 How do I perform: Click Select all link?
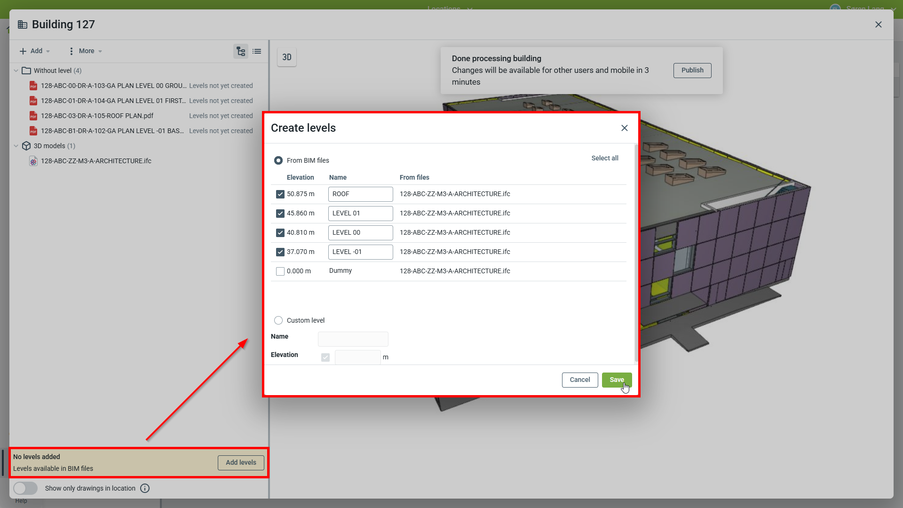click(605, 158)
